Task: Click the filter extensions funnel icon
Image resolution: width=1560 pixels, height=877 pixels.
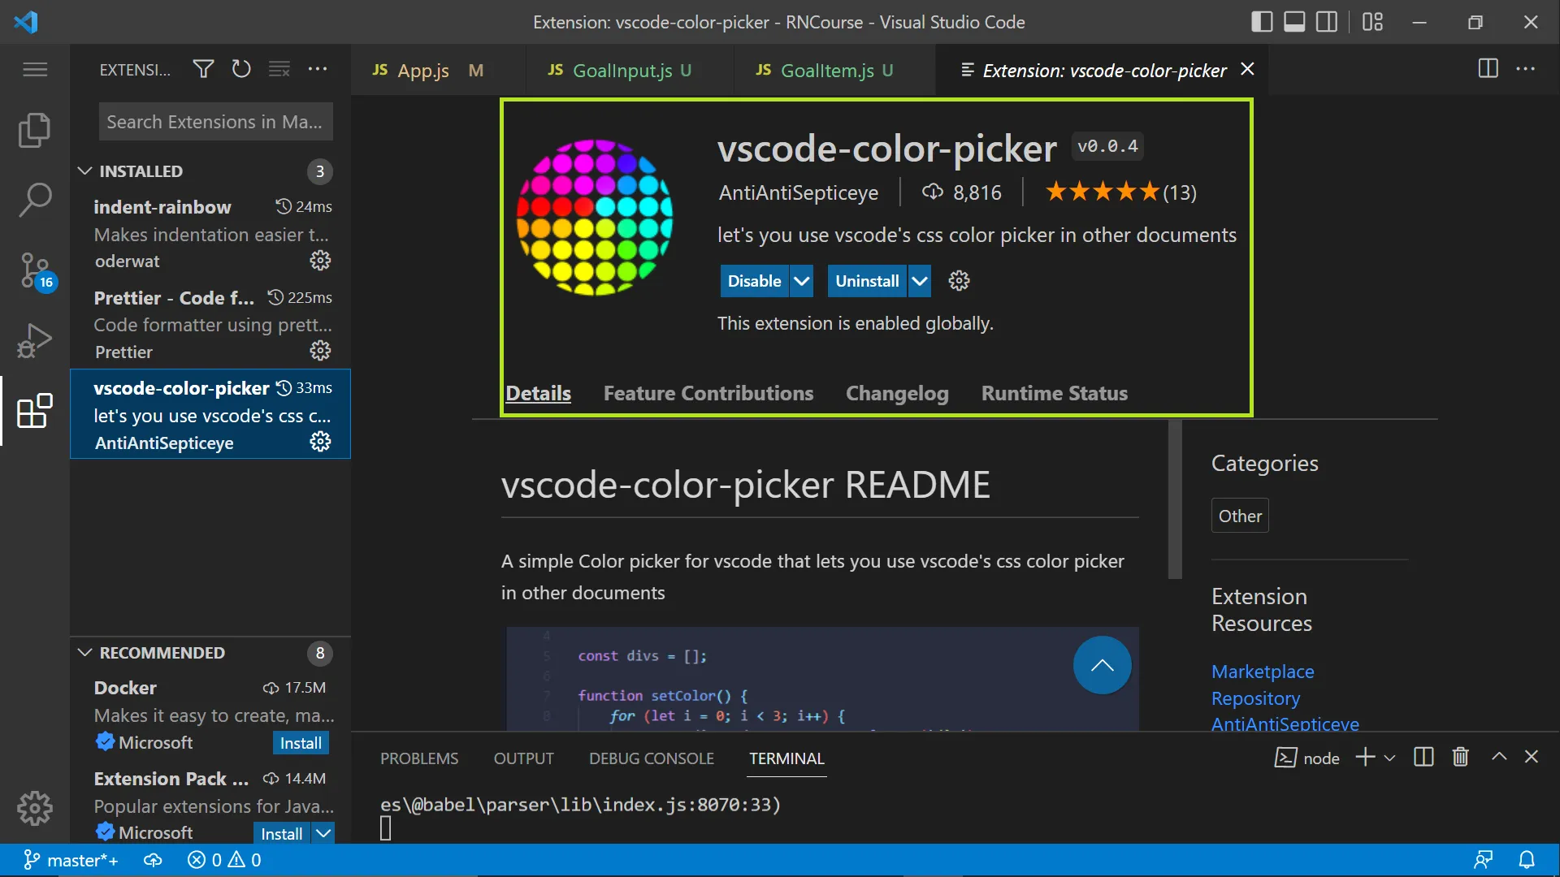Action: click(203, 69)
